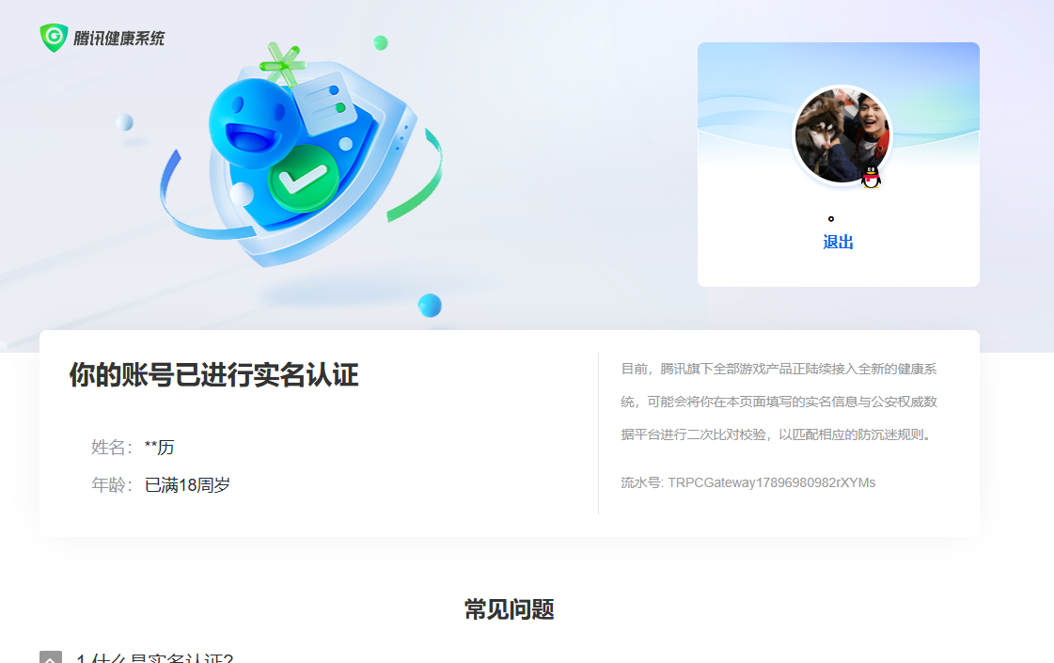
Task: Click the age value 已满18周岁
Action: 187,485
